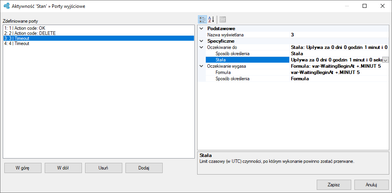The width and height of the screenshot is (392, 193).
Task: Edit Formuła value 'var-WaitingBeginAt +.MINUT 5'
Action: point(339,72)
